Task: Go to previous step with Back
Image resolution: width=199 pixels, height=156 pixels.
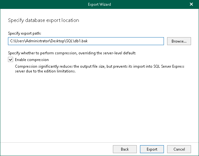Action: [125, 149]
